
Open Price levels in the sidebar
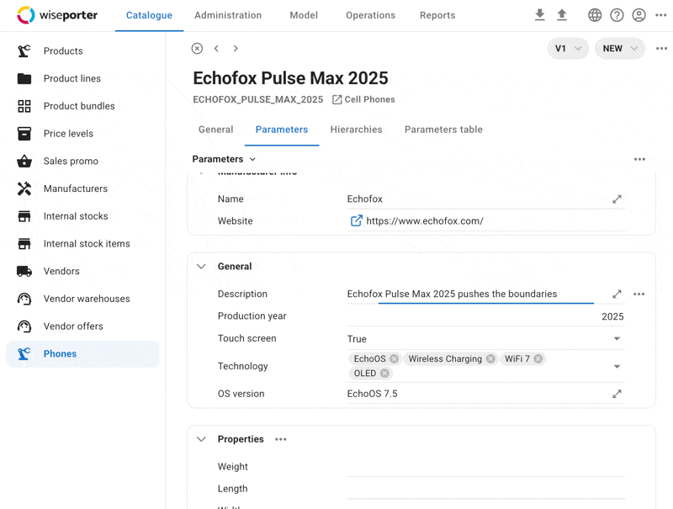point(82,134)
